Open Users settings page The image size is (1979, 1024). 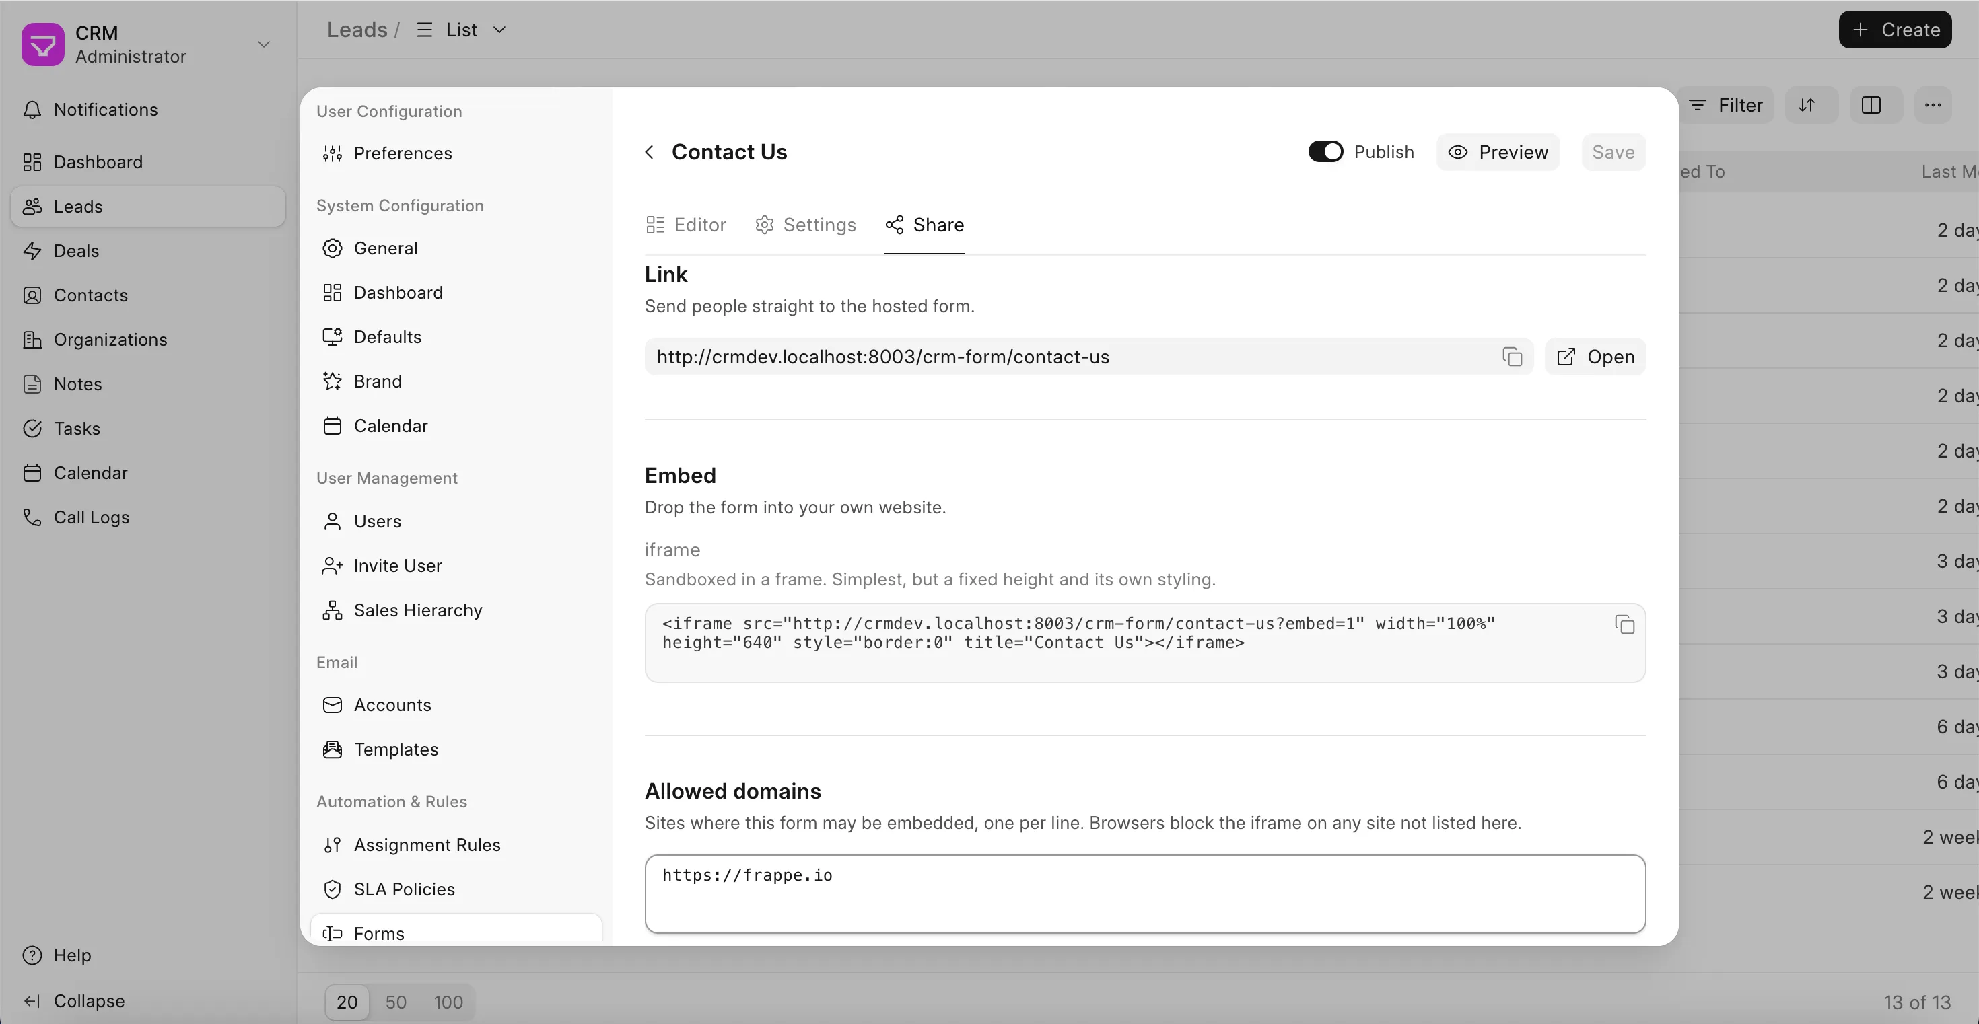456,521
